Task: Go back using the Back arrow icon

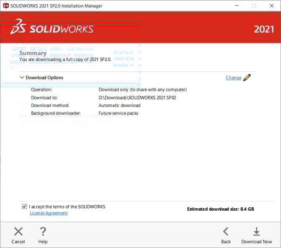Action: pyautogui.click(x=226, y=232)
